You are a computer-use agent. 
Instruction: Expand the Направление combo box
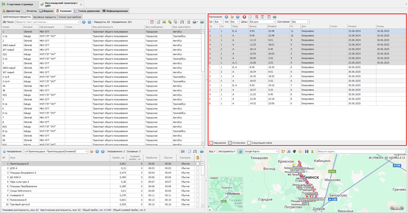pos(86,151)
